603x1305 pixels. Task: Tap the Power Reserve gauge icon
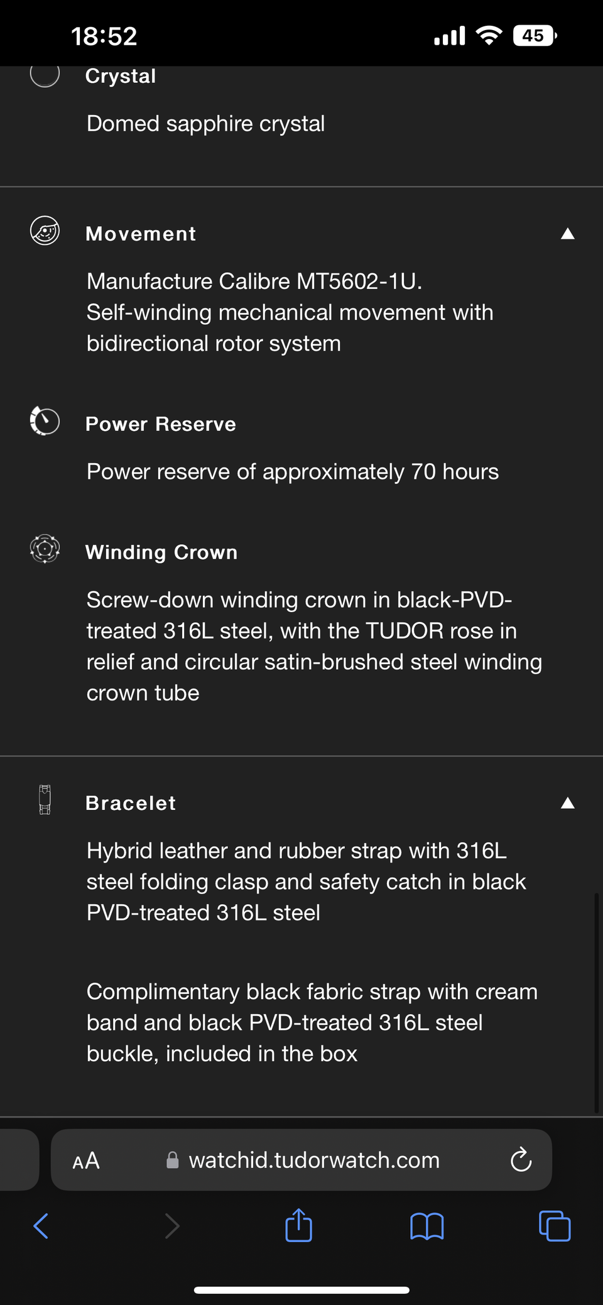45,421
